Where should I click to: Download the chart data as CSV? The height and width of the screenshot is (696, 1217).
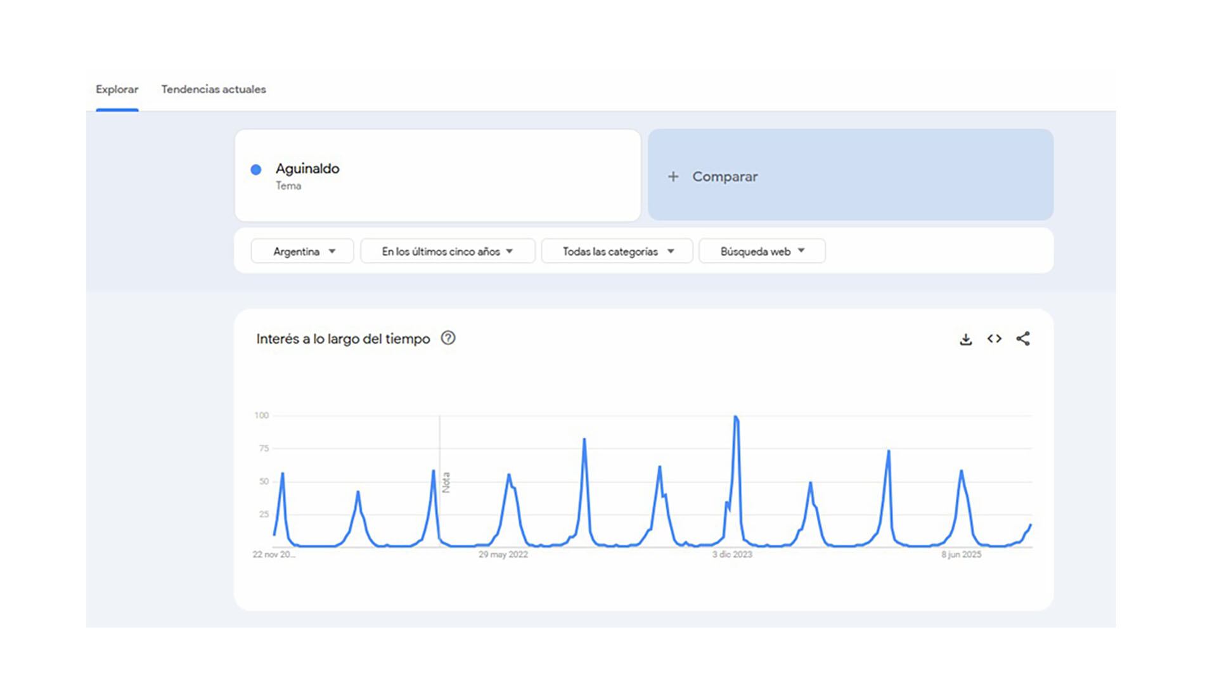coord(965,339)
